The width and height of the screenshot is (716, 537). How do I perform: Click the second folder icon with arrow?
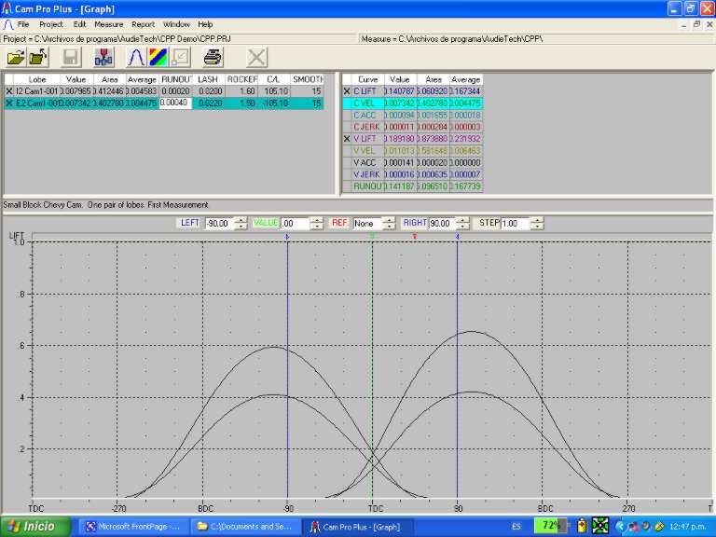coord(38,58)
